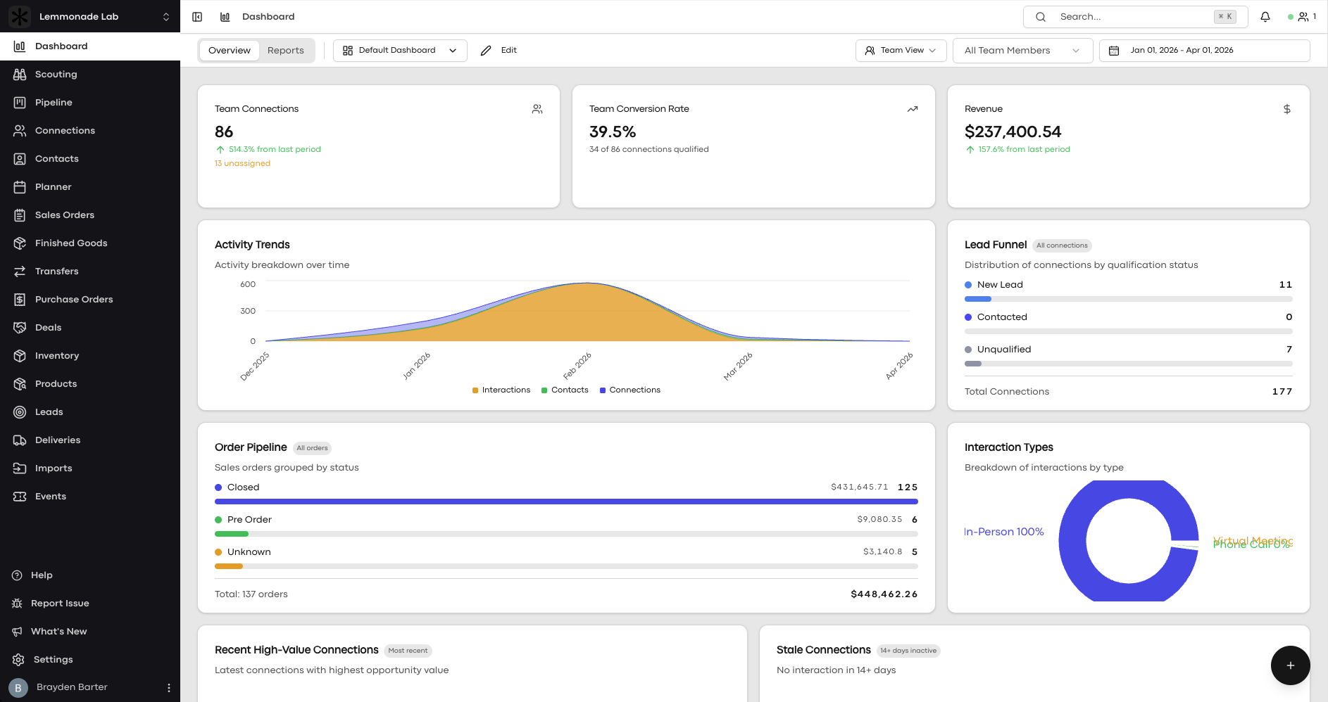Click the Search input field
The width and height of the screenshot is (1328, 702).
tap(1134, 17)
